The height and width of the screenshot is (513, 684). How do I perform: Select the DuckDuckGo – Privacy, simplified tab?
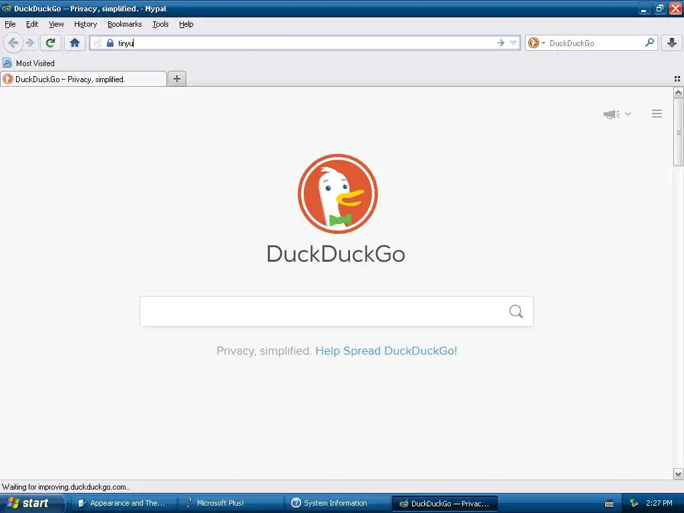click(x=83, y=79)
